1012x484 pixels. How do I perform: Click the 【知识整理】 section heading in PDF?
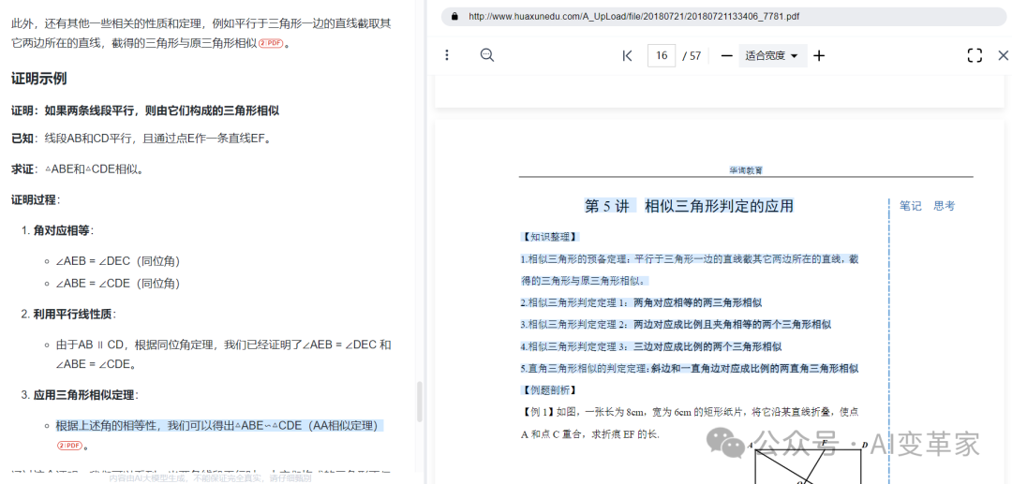[x=550, y=237]
